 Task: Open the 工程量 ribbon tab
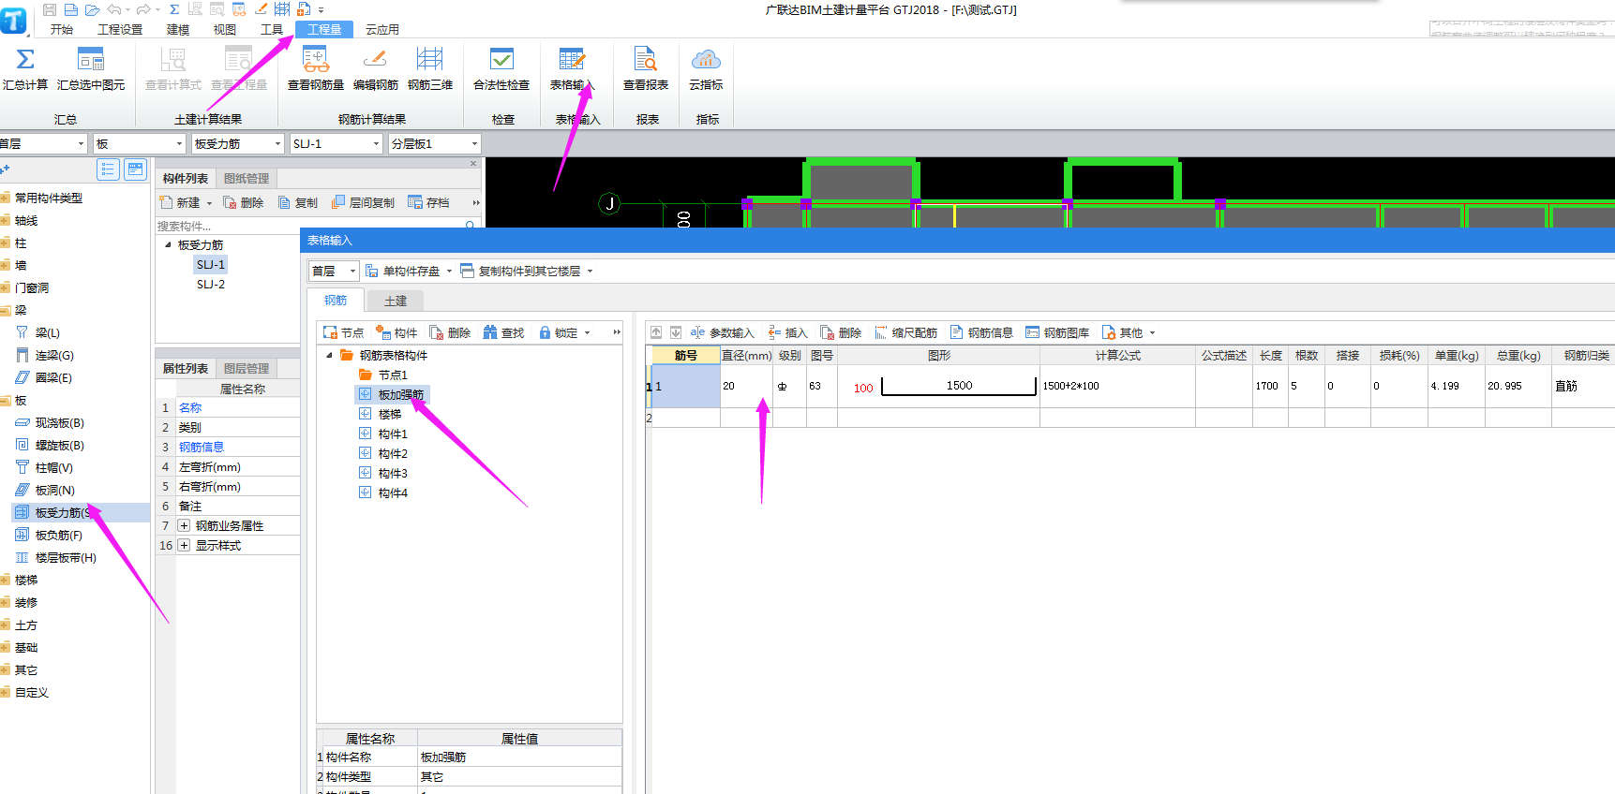click(x=324, y=30)
